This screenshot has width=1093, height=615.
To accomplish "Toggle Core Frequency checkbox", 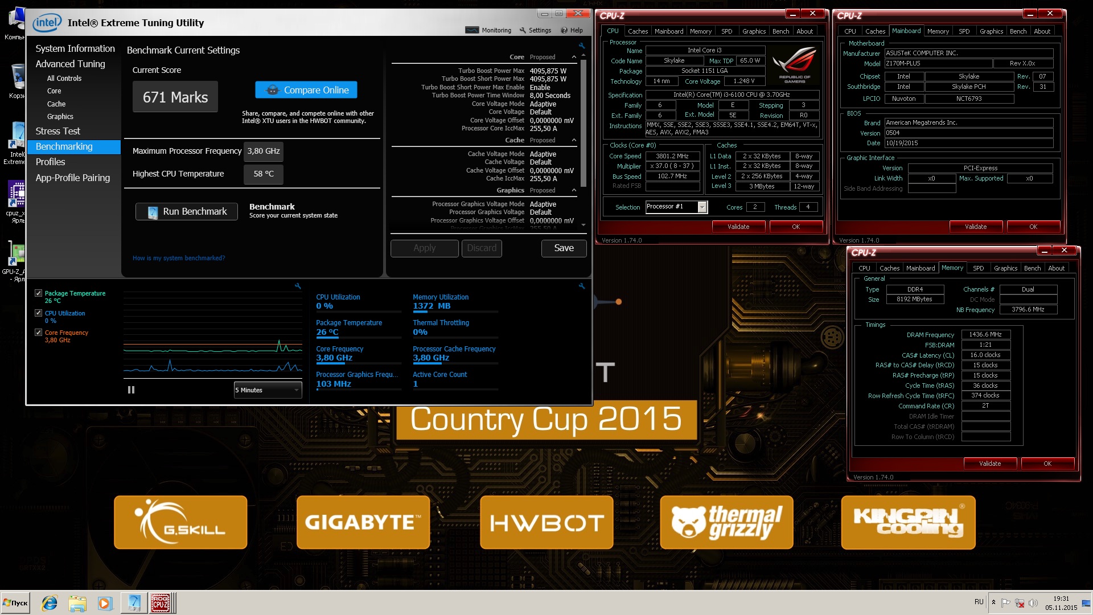I will pyautogui.click(x=38, y=333).
